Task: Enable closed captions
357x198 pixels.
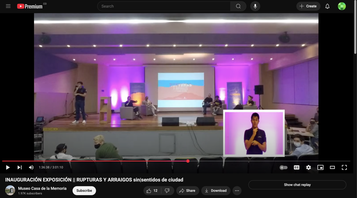Action: pos(297,167)
